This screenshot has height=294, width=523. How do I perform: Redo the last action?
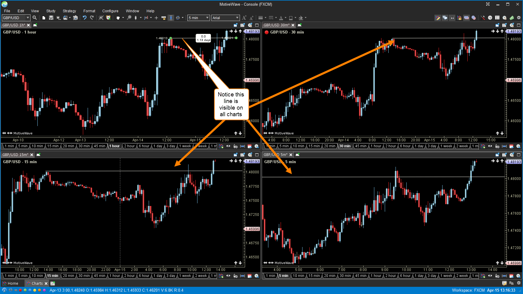(x=92, y=18)
